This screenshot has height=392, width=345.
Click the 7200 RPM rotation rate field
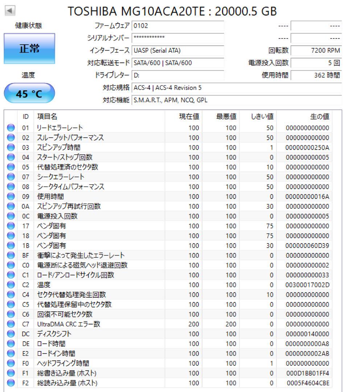316,50
